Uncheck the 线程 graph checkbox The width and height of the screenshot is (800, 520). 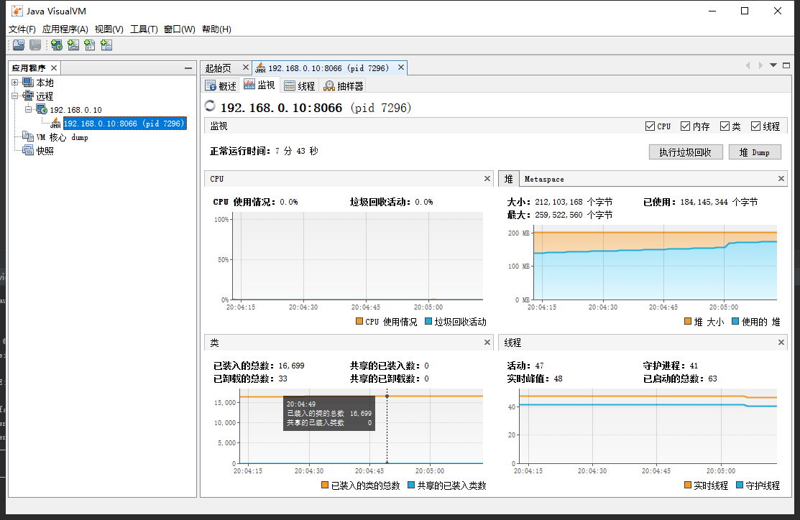click(x=755, y=126)
